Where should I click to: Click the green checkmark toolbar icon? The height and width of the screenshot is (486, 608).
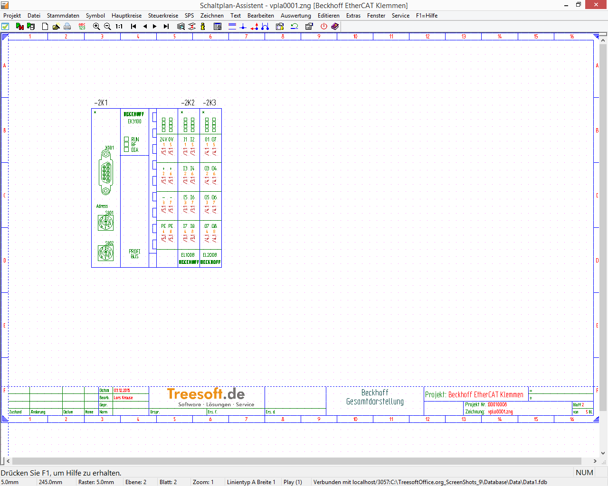[5, 27]
